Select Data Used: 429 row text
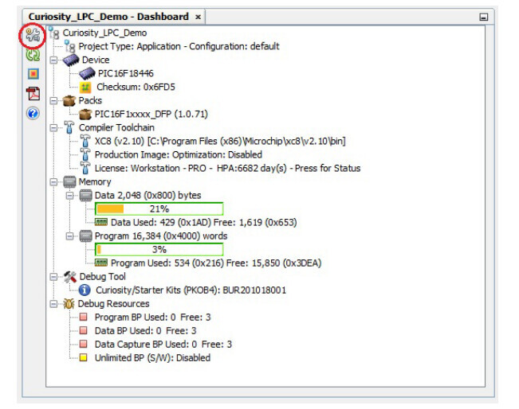This screenshot has height=409, width=519. pos(203,223)
